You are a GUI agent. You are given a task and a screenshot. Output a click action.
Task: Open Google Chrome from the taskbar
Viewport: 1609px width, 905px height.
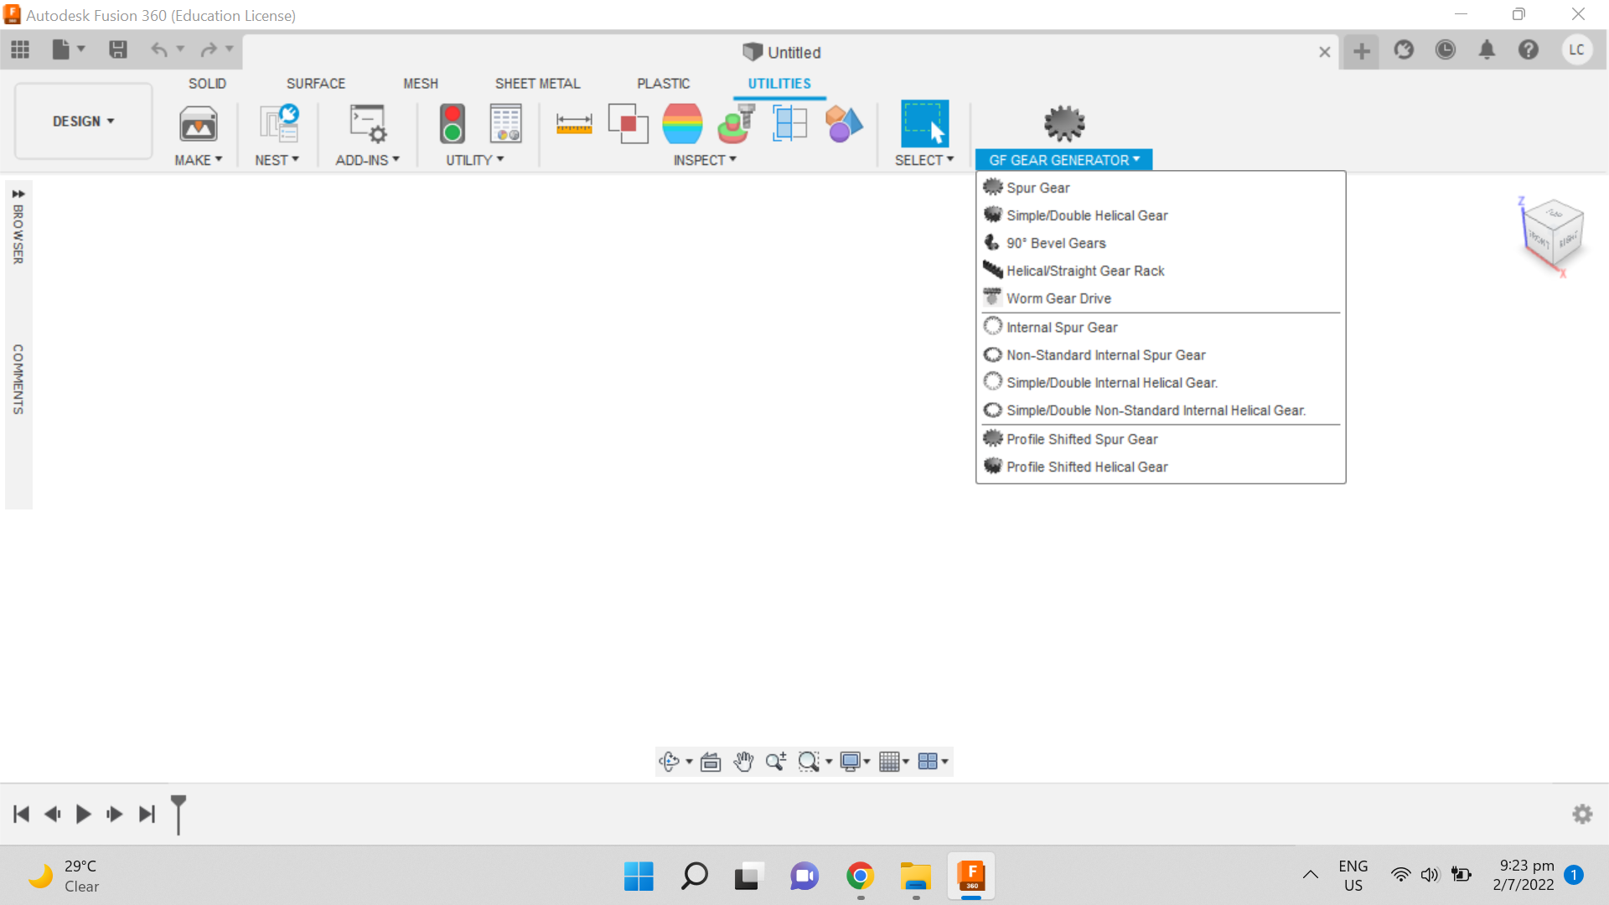click(x=860, y=877)
